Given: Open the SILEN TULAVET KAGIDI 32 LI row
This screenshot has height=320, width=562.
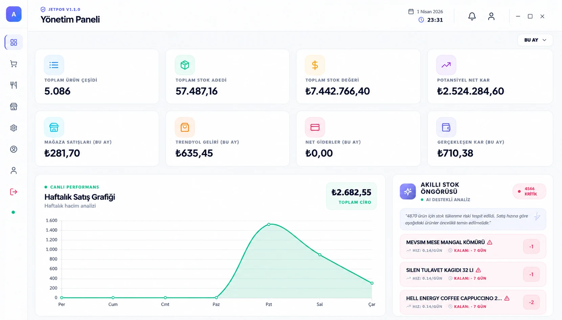Looking at the screenshot, I should pyautogui.click(x=473, y=274).
